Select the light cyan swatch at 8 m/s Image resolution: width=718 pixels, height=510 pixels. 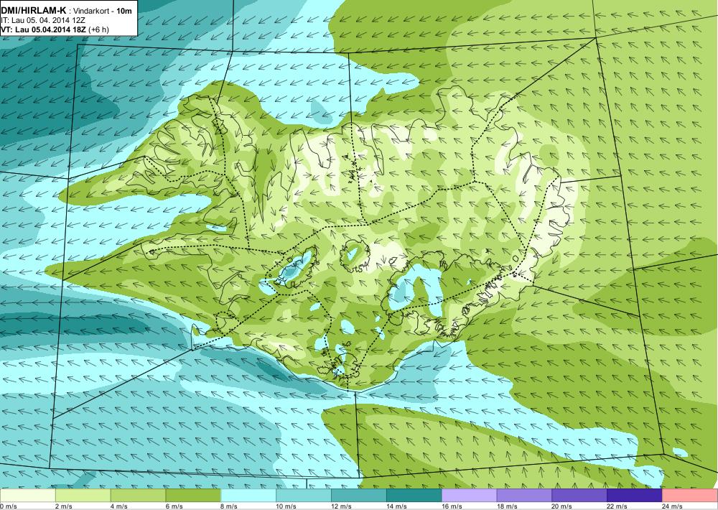point(248,496)
